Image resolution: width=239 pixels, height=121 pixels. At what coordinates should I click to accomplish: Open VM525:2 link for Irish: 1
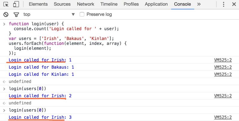(223, 60)
